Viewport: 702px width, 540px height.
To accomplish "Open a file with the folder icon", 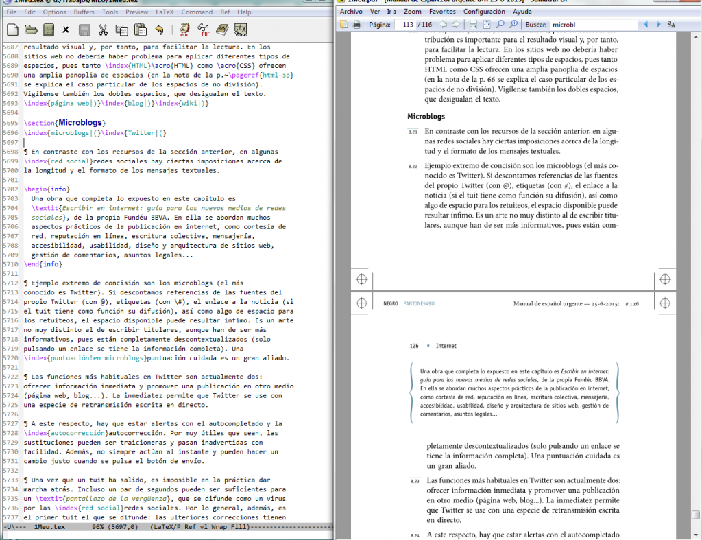I will tap(31, 30).
